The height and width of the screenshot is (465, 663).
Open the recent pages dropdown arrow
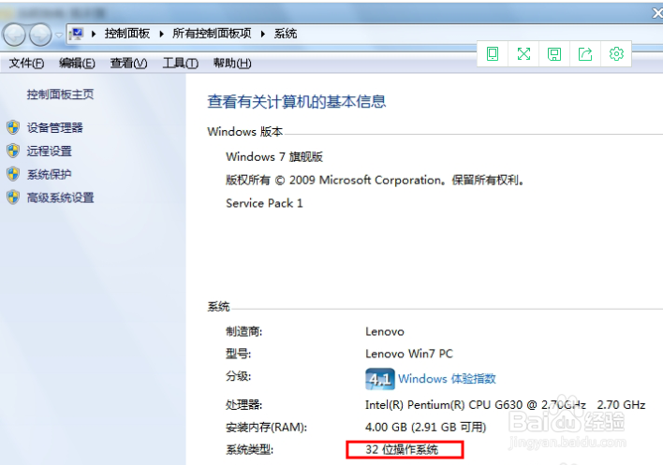(59, 35)
